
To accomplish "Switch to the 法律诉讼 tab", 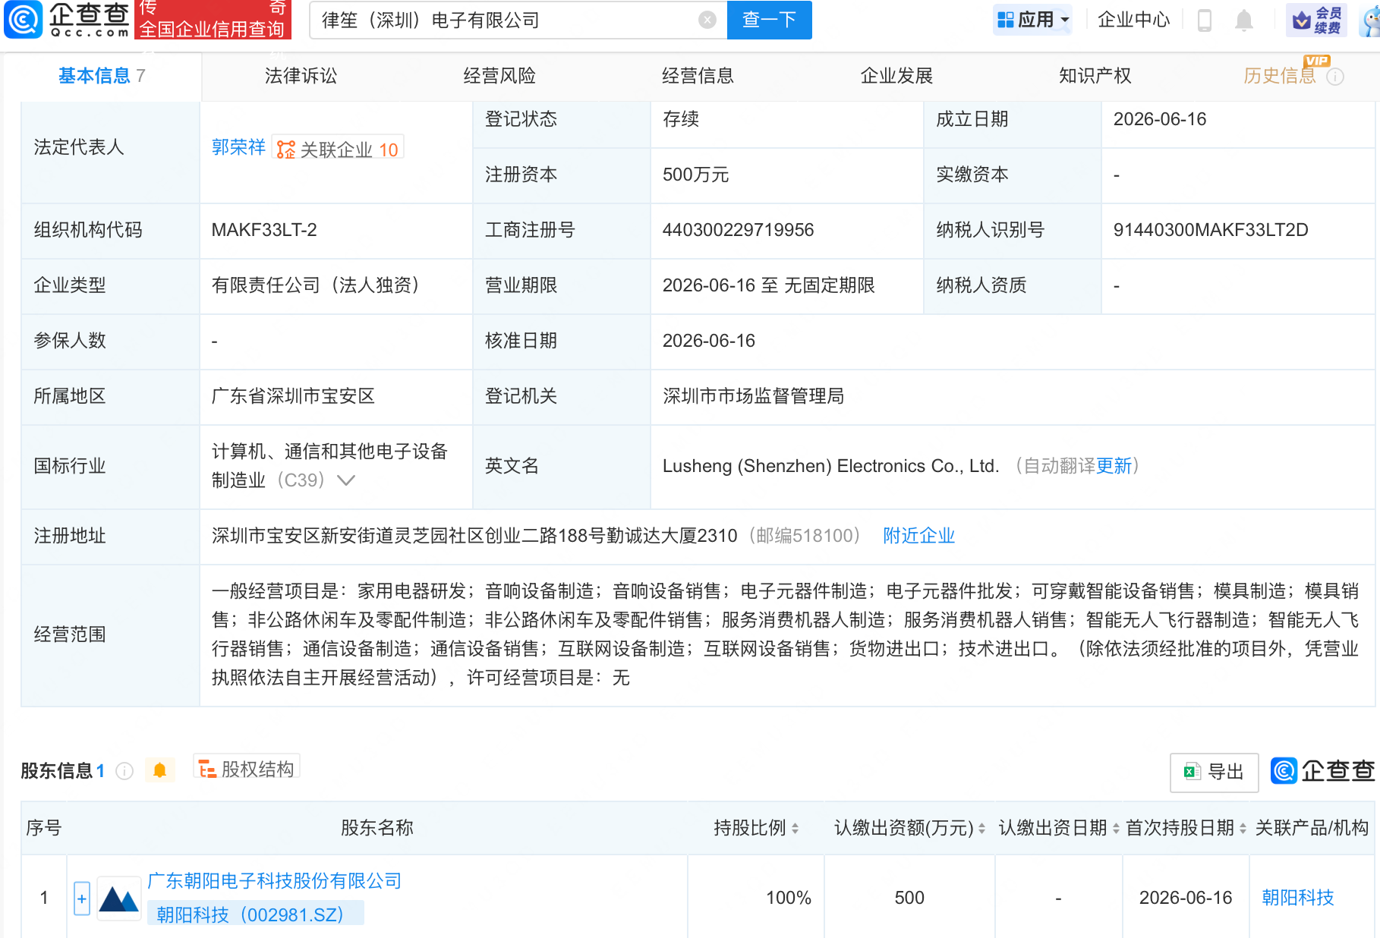I will [x=301, y=76].
